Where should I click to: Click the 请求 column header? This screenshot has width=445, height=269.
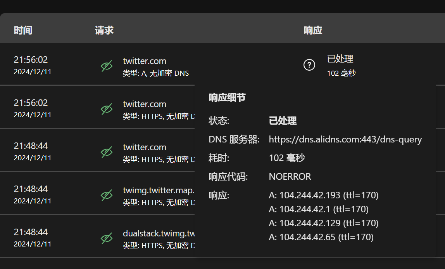(104, 30)
